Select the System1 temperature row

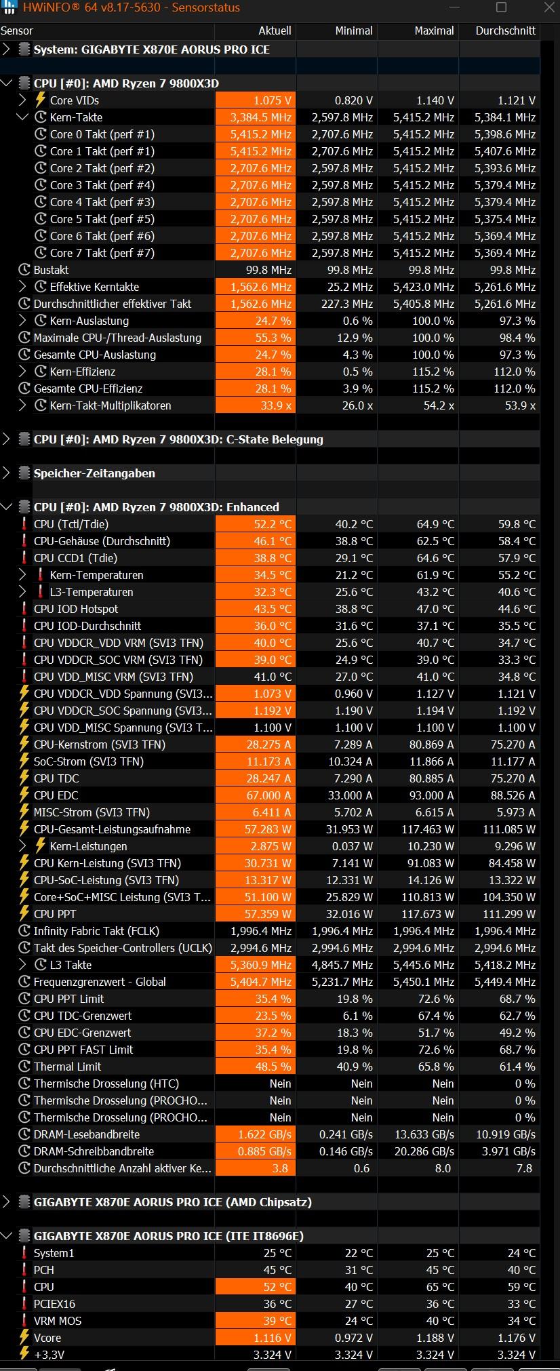[270, 1252]
